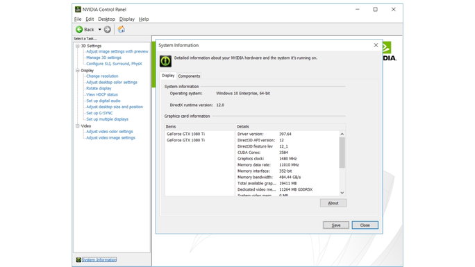This screenshot has height=267, width=475.
Task: Minimize the NVIDIA Control Panel window
Action: (358, 10)
